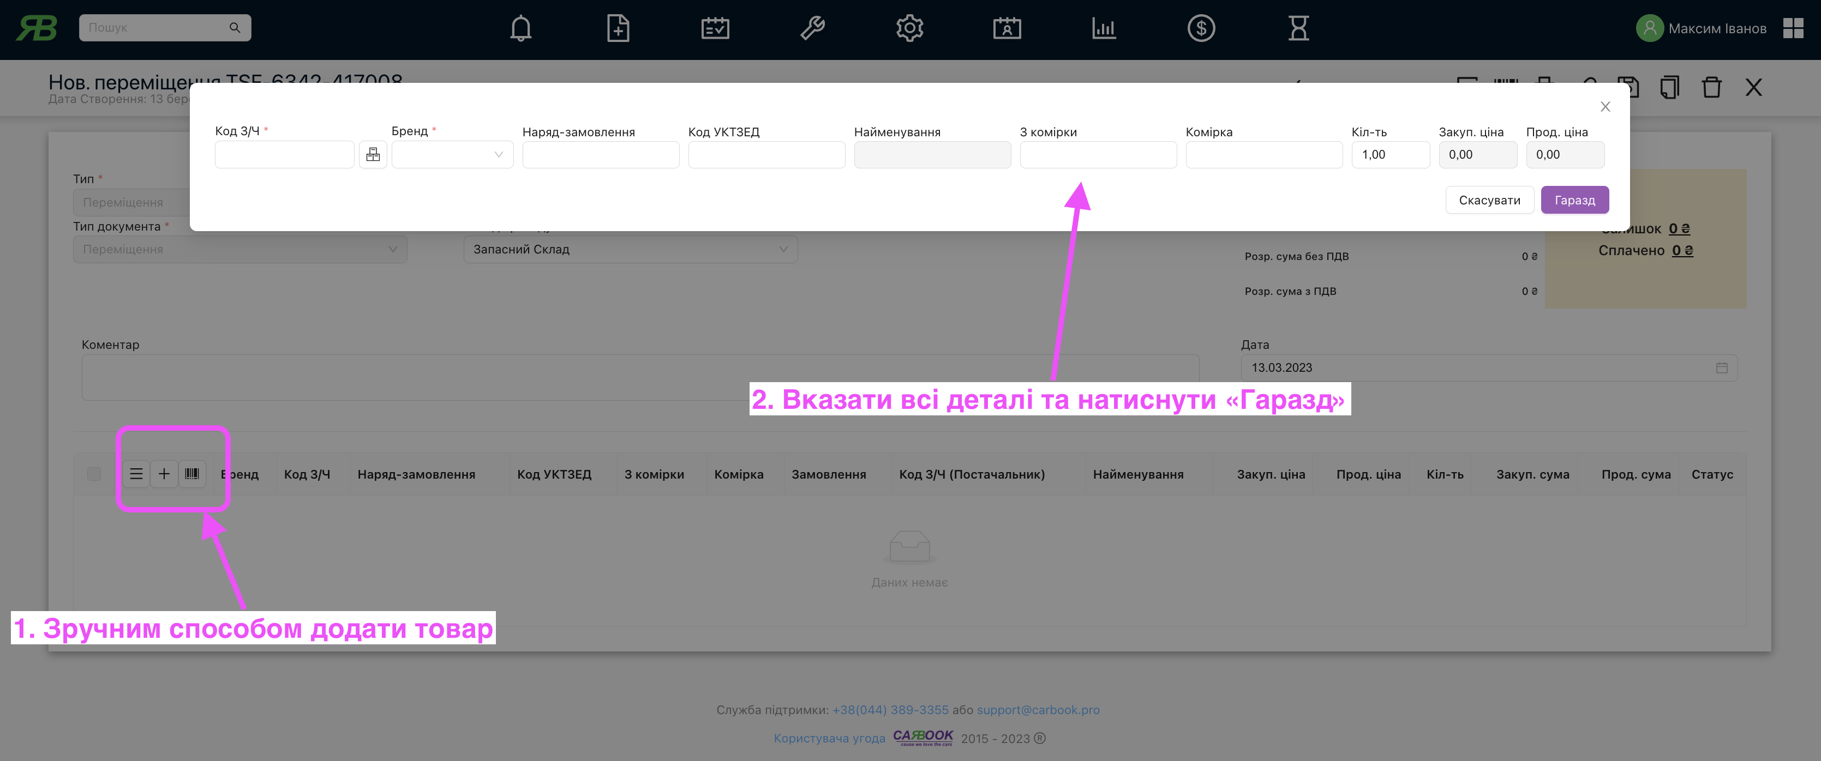Toggle the select-all checkbox in the table header
The width and height of the screenshot is (1821, 761).
94,474
